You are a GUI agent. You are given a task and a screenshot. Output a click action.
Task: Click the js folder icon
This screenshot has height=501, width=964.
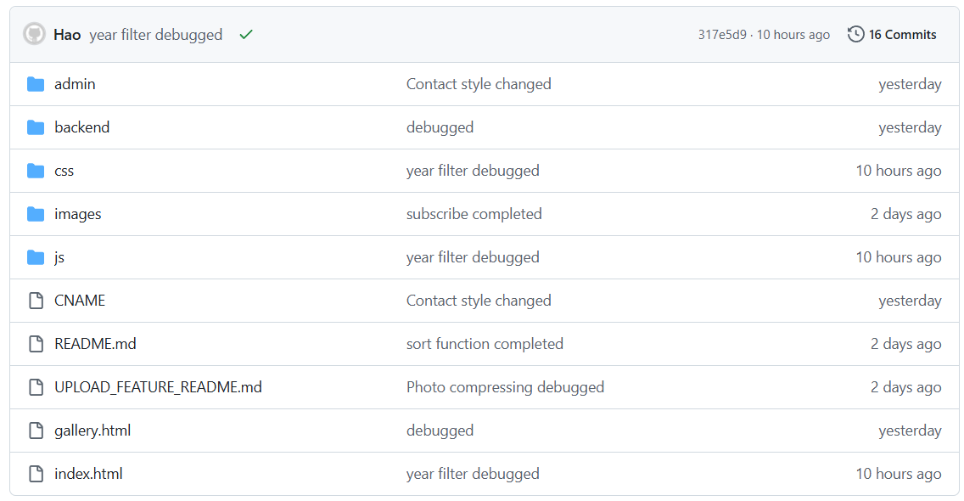36,257
